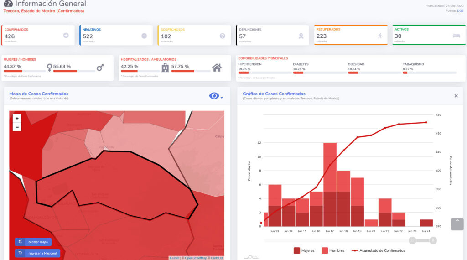Click the plus circle icon in Confirmados card
Viewport: 467px width, 260px height.
pyautogui.click(x=66, y=36)
